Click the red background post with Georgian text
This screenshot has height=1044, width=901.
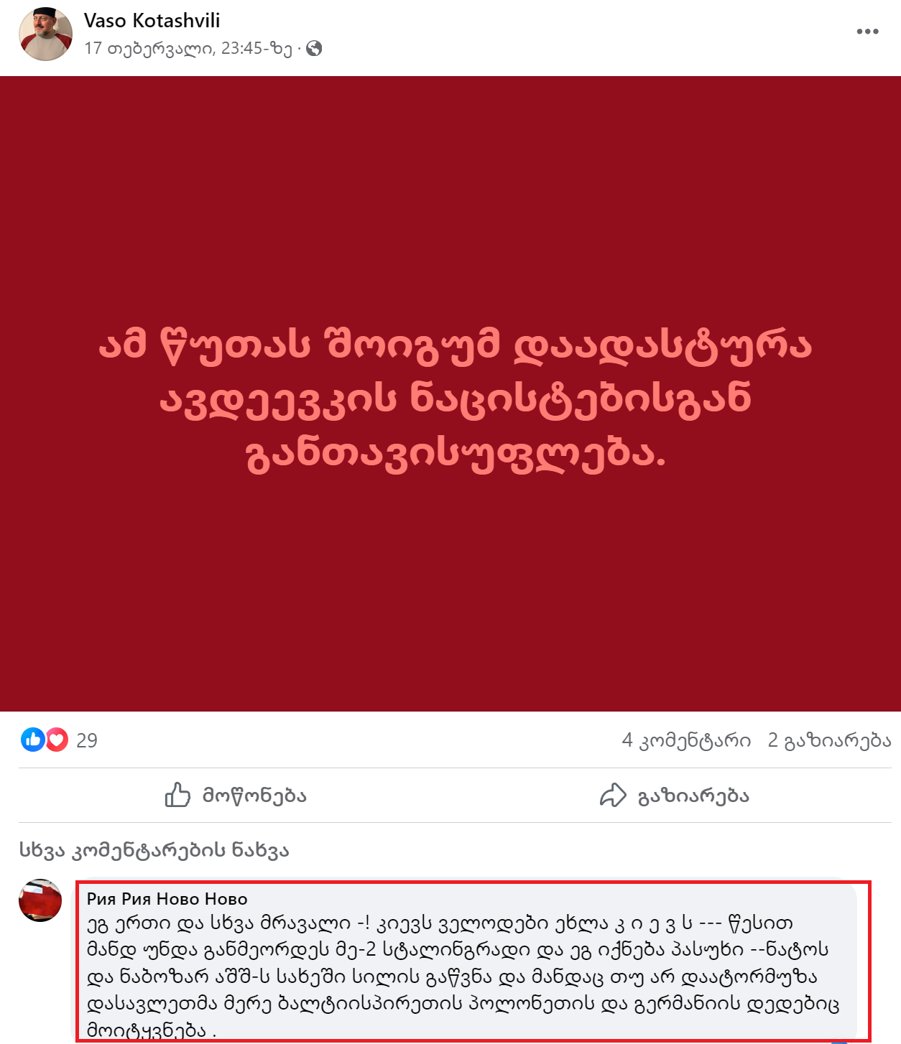click(450, 393)
